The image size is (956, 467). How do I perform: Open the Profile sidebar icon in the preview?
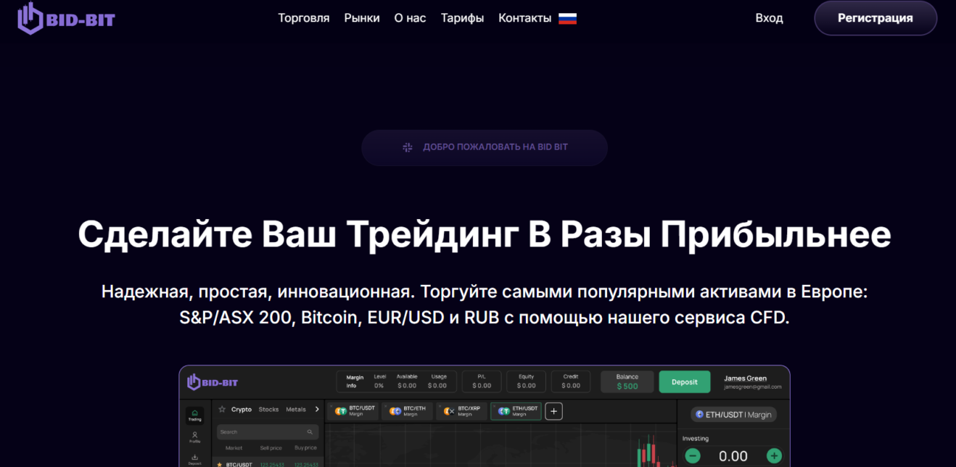(194, 437)
